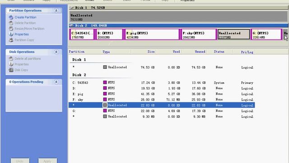Open Properties icon in Partition Operations
Viewport: 289px width, 163px height.
pos(11,34)
